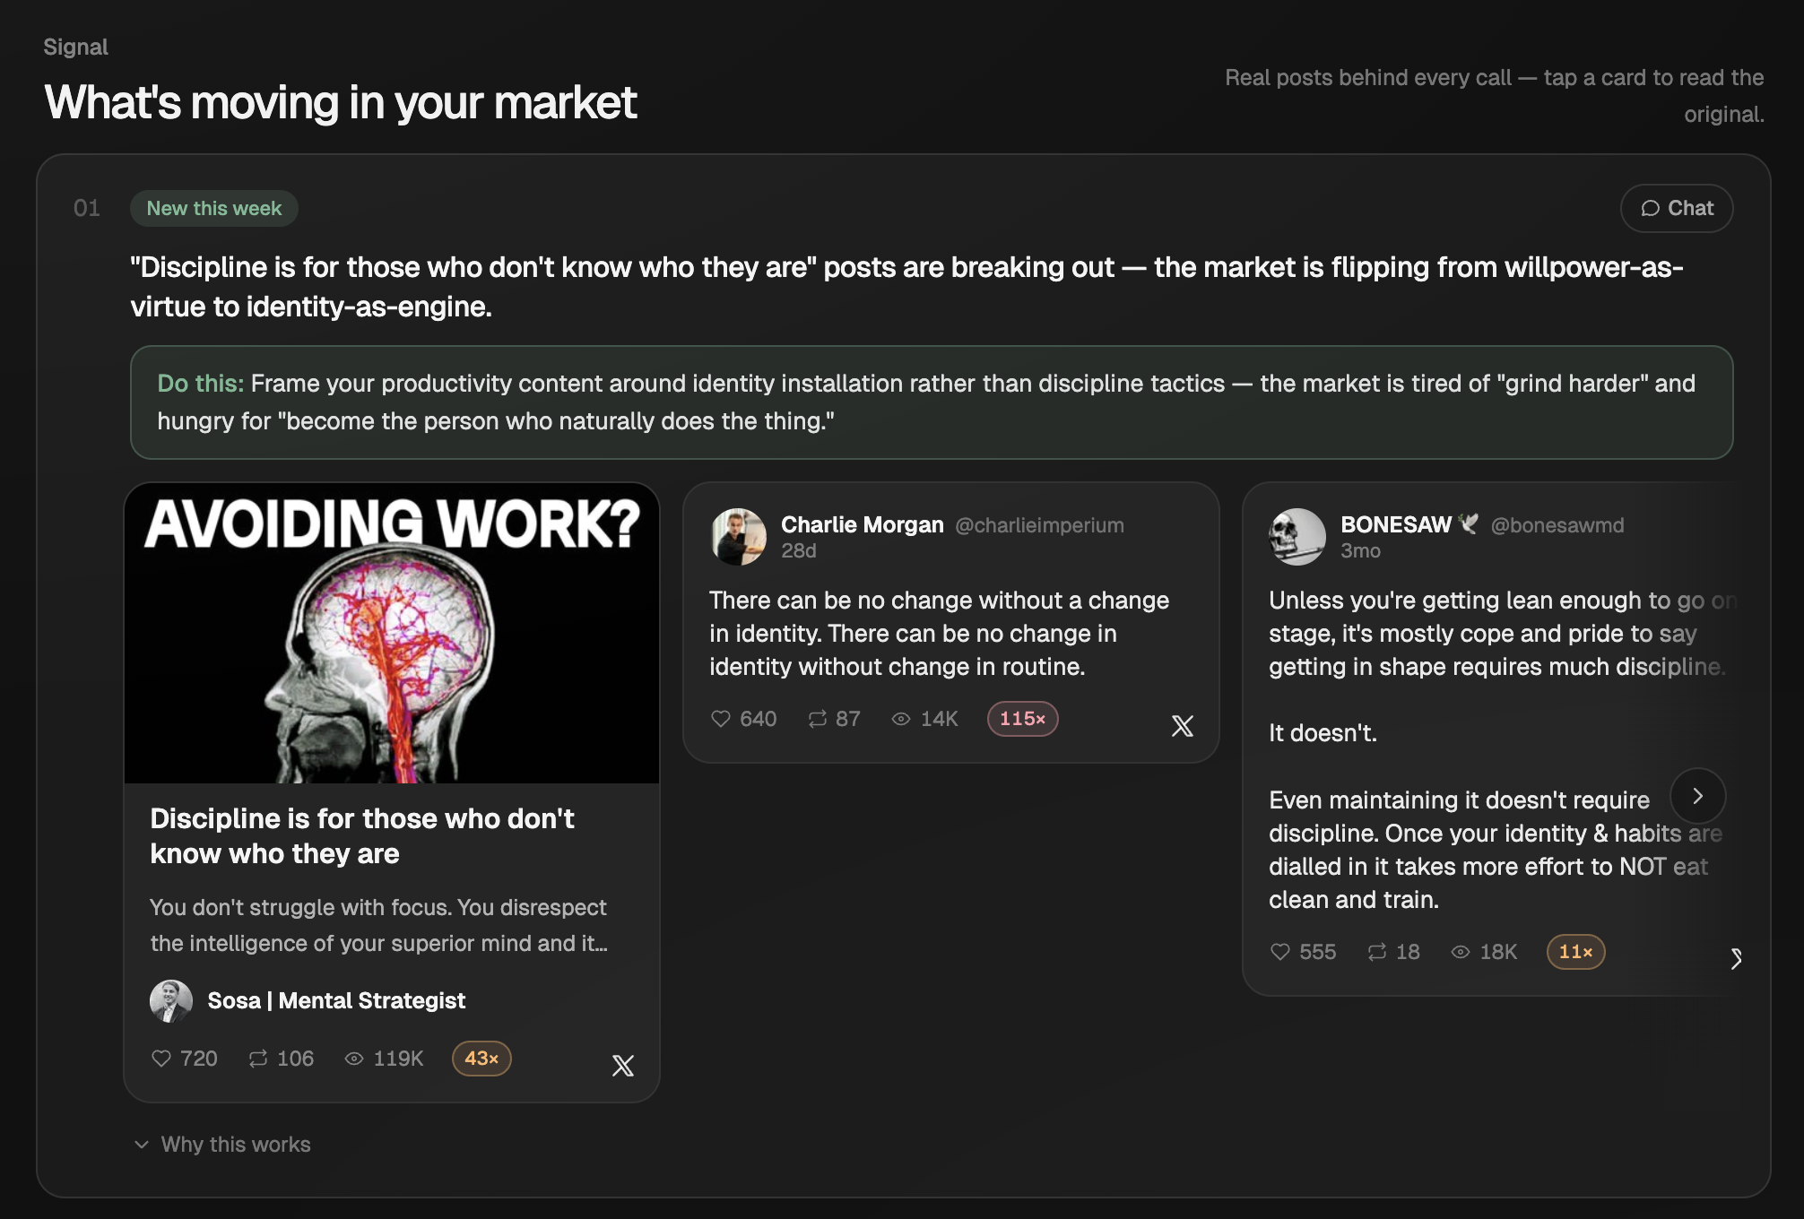Click 'Real posts behind every call' note
Image resolution: width=1804 pixels, height=1219 pixels.
tap(1495, 96)
